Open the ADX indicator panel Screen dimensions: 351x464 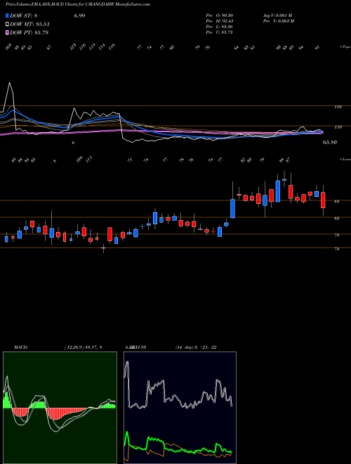[x=180, y=408]
